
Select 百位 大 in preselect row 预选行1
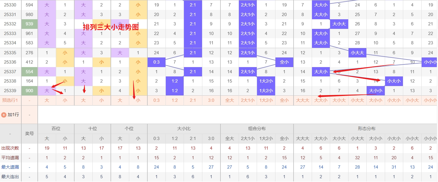click(x=47, y=100)
